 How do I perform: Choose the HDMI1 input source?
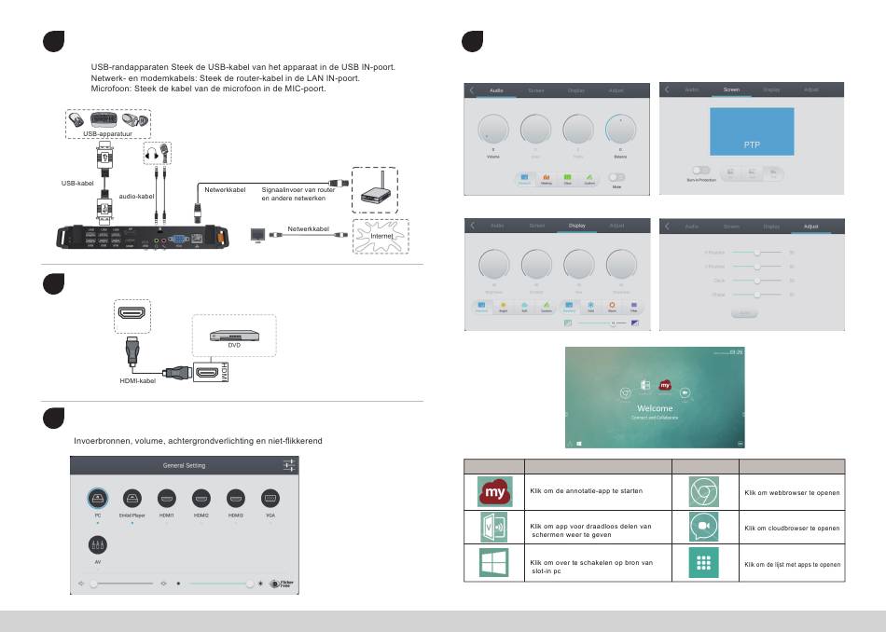pos(167,498)
